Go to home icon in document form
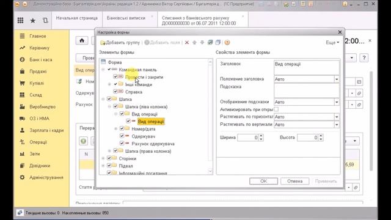 pyautogui.click(x=82, y=40)
